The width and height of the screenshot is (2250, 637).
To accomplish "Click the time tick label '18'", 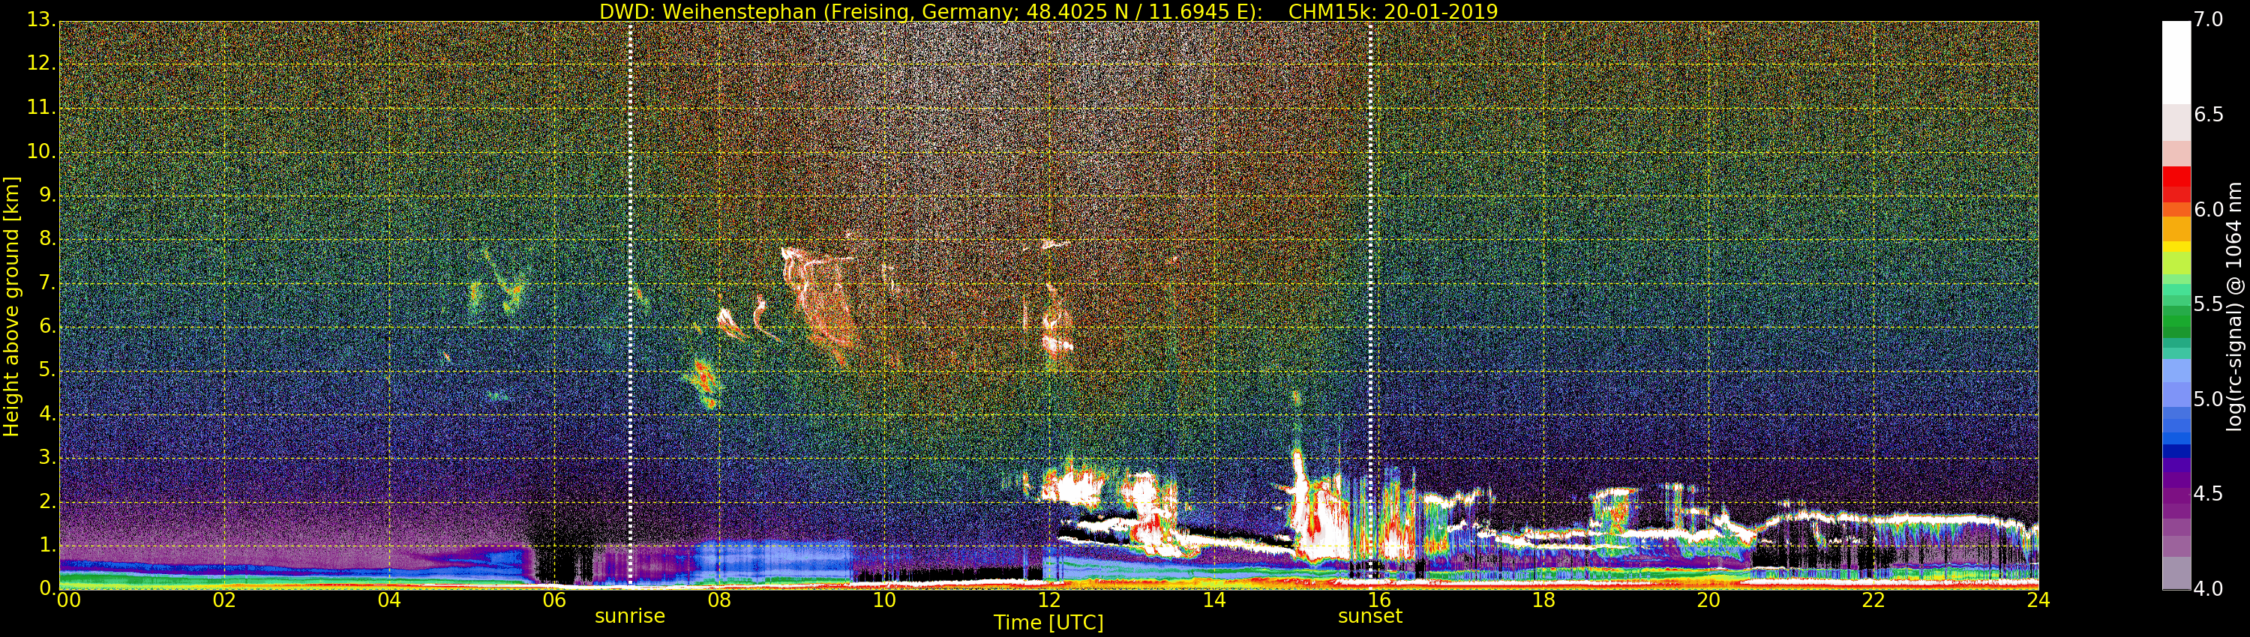I will coord(1544,600).
